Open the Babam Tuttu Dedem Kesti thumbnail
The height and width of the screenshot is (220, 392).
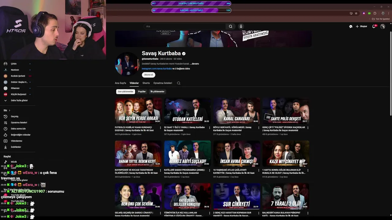click(x=138, y=153)
